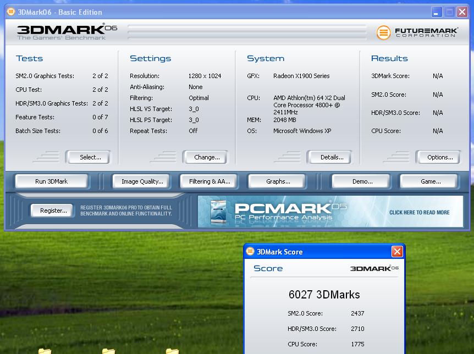Image resolution: width=474 pixels, height=354 pixels.
Task: Launch the Demo... button
Action: coord(361,181)
